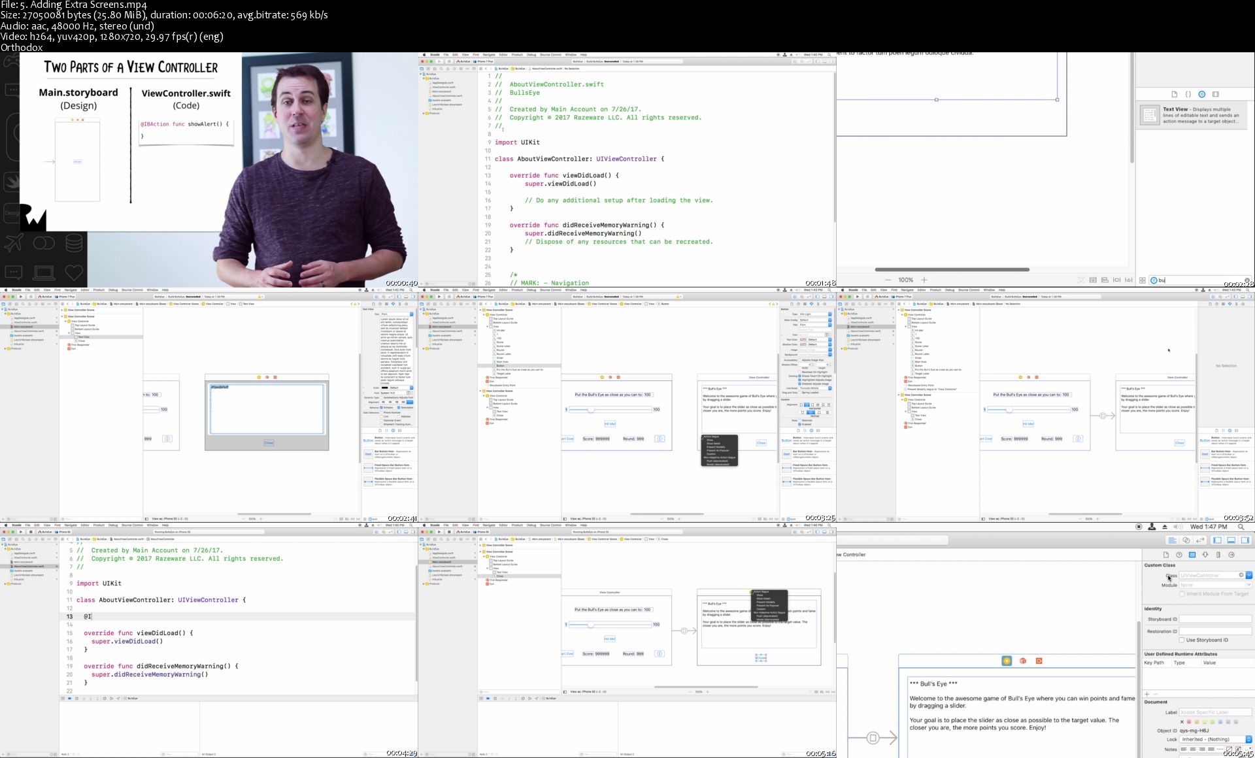Switch to the File Template library tab
The width and height of the screenshot is (1255, 758).
click(x=1174, y=94)
